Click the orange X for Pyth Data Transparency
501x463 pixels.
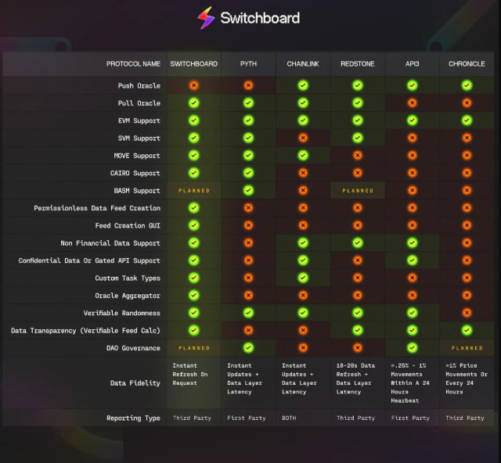click(248, 330)
